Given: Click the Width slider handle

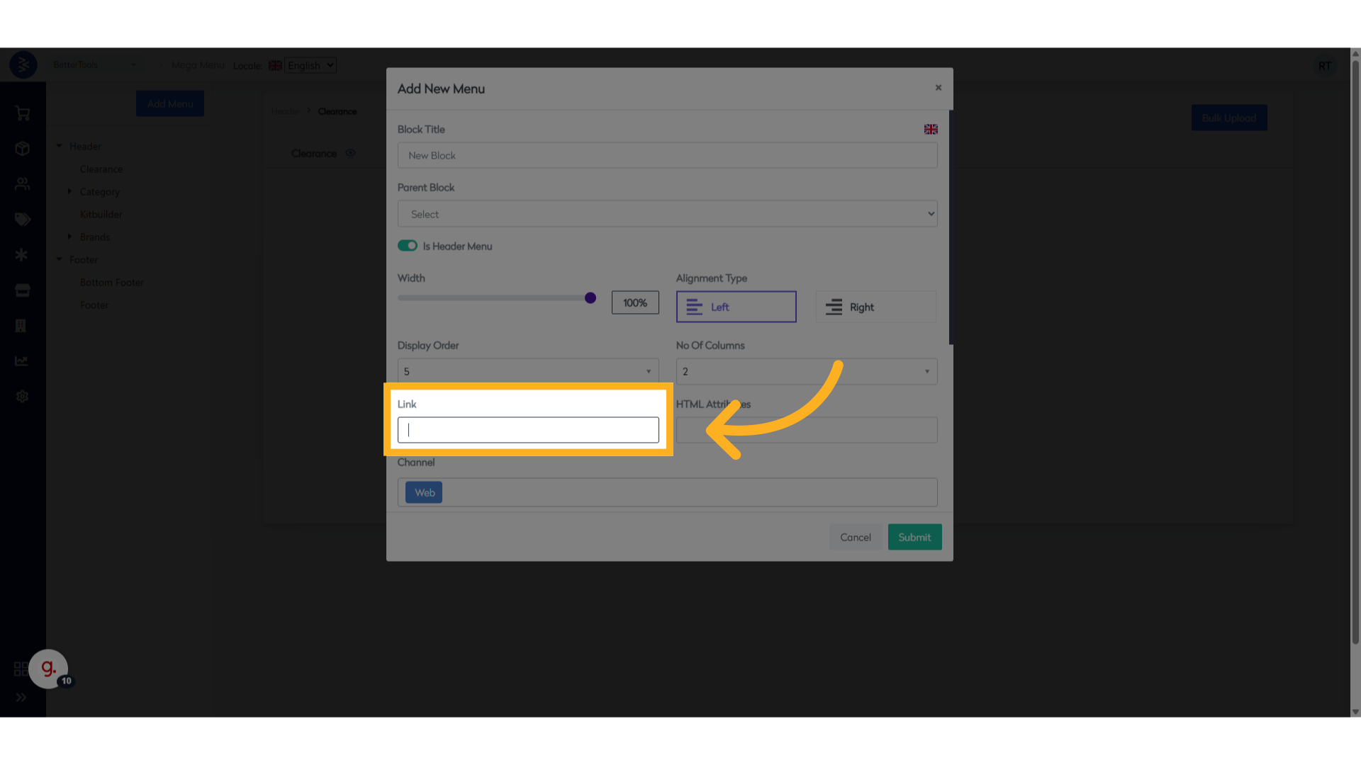Looking at the screenshot, I should [x=590, y=298].
